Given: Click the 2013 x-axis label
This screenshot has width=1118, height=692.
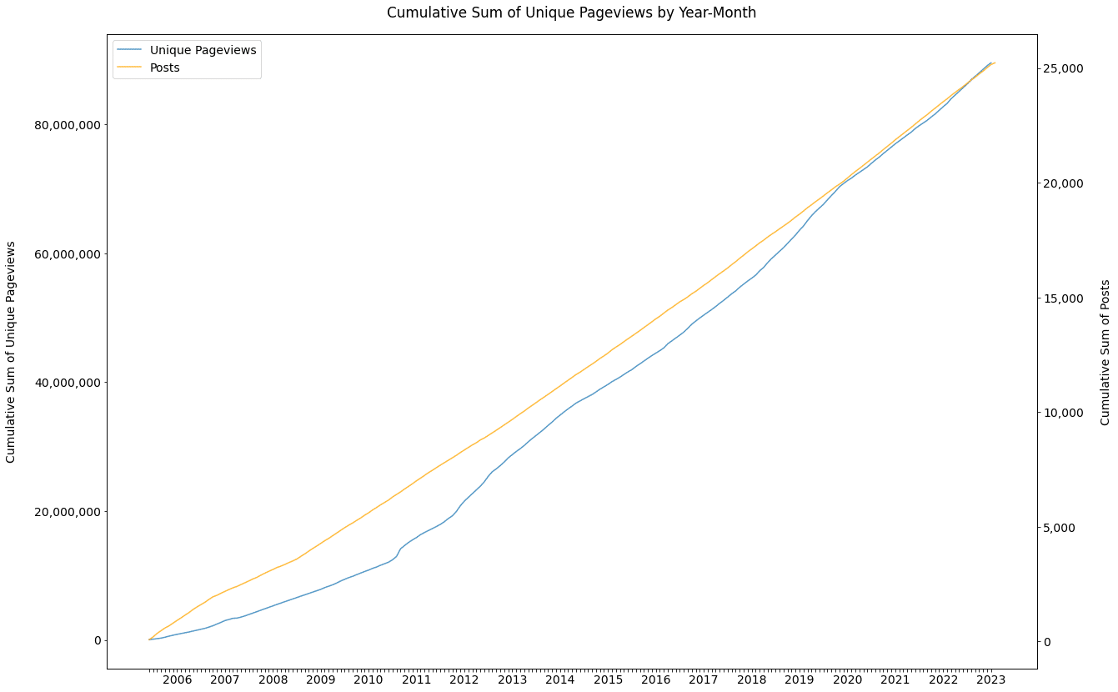Looking at the screenshot, I should (512, 680).
